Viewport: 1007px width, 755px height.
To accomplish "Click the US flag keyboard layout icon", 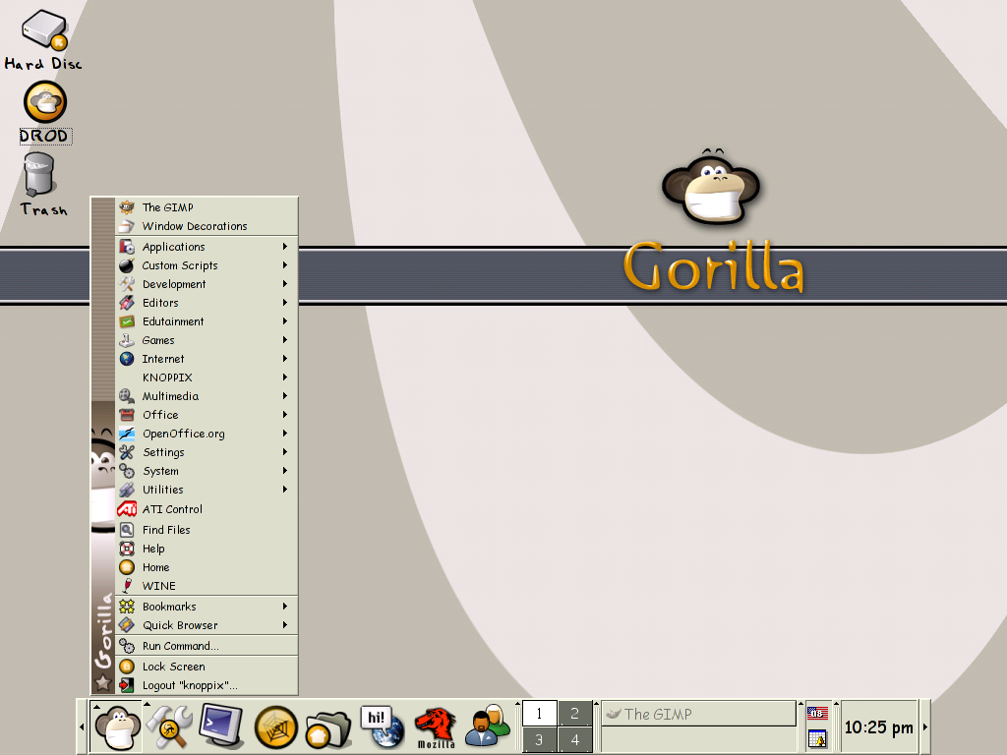I will (x=817, y=713).
